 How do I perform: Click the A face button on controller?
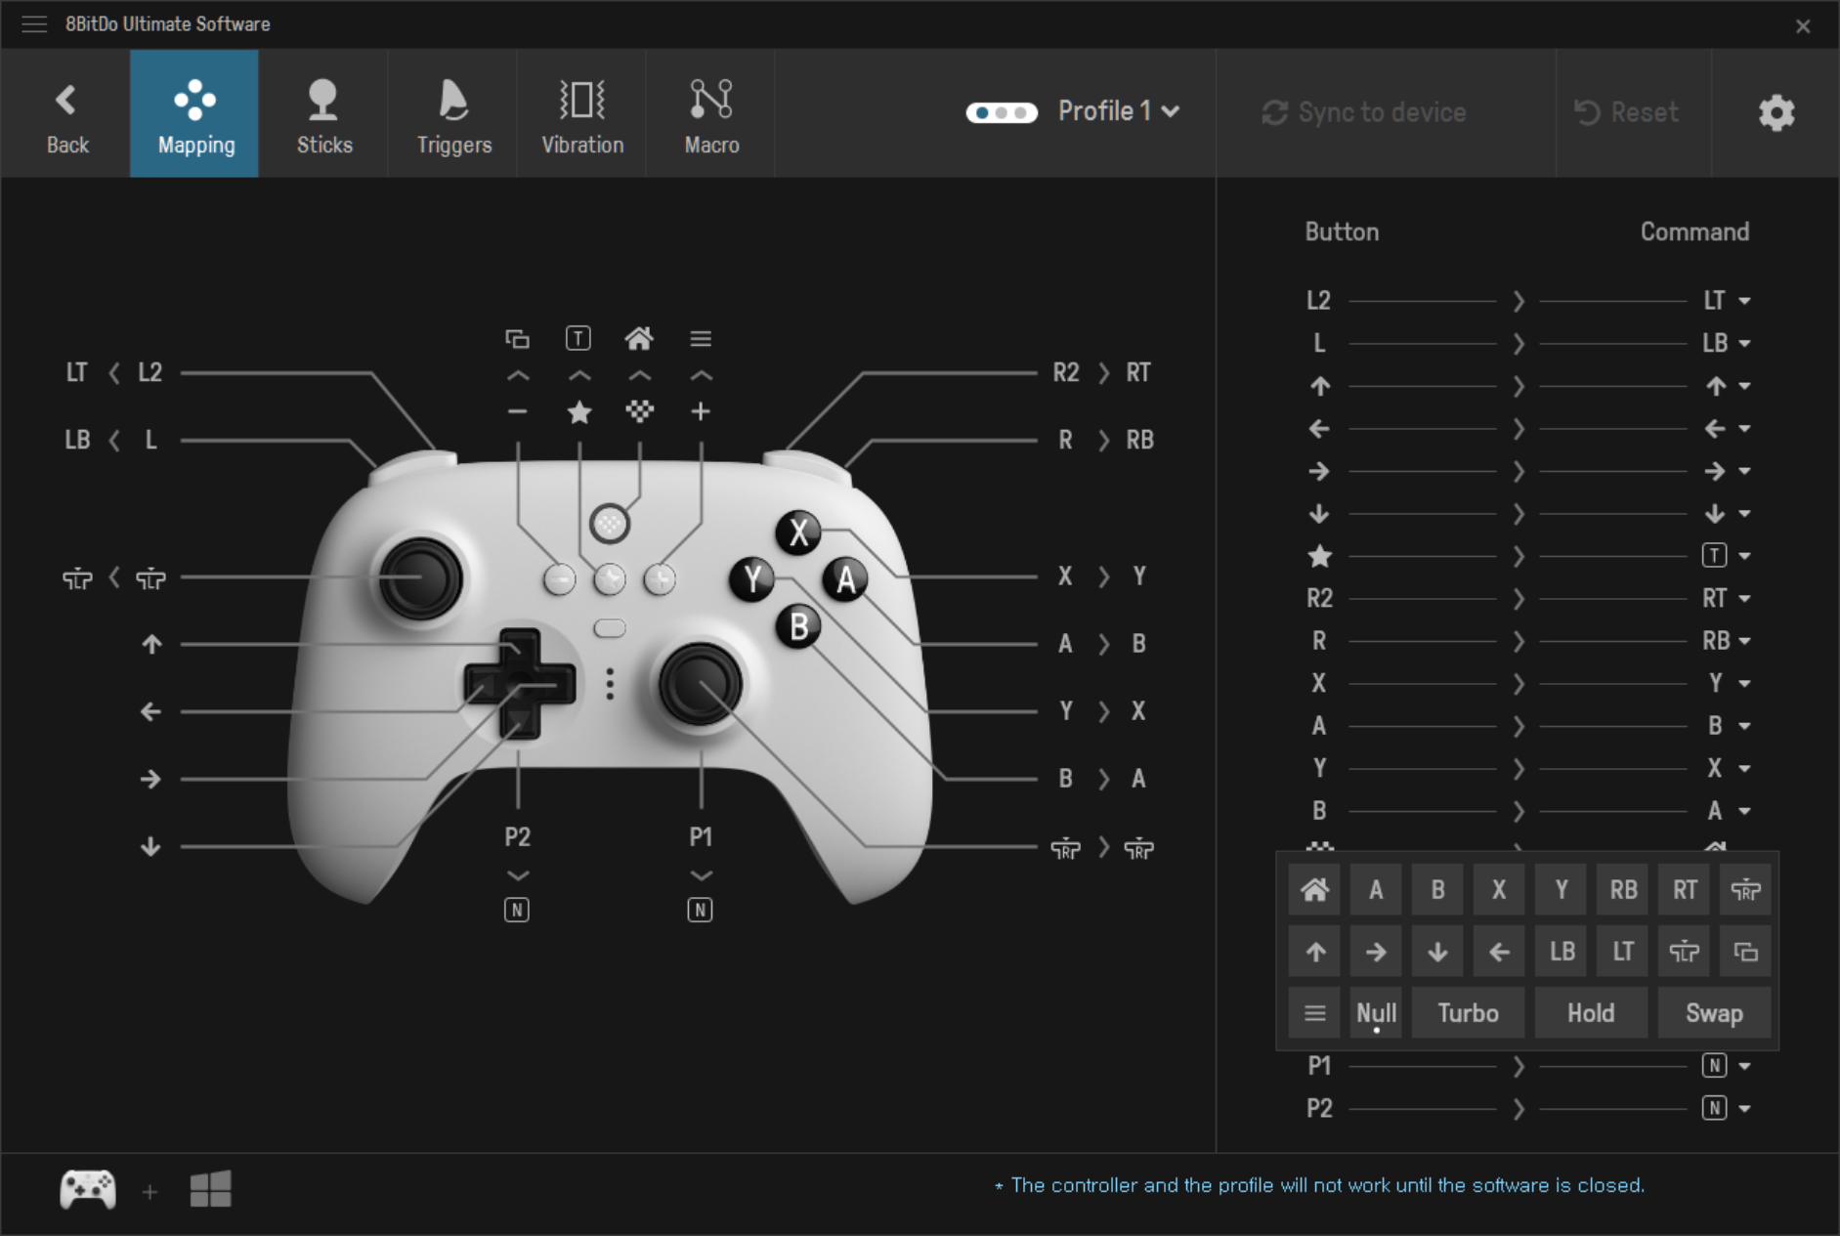point(846,580)
